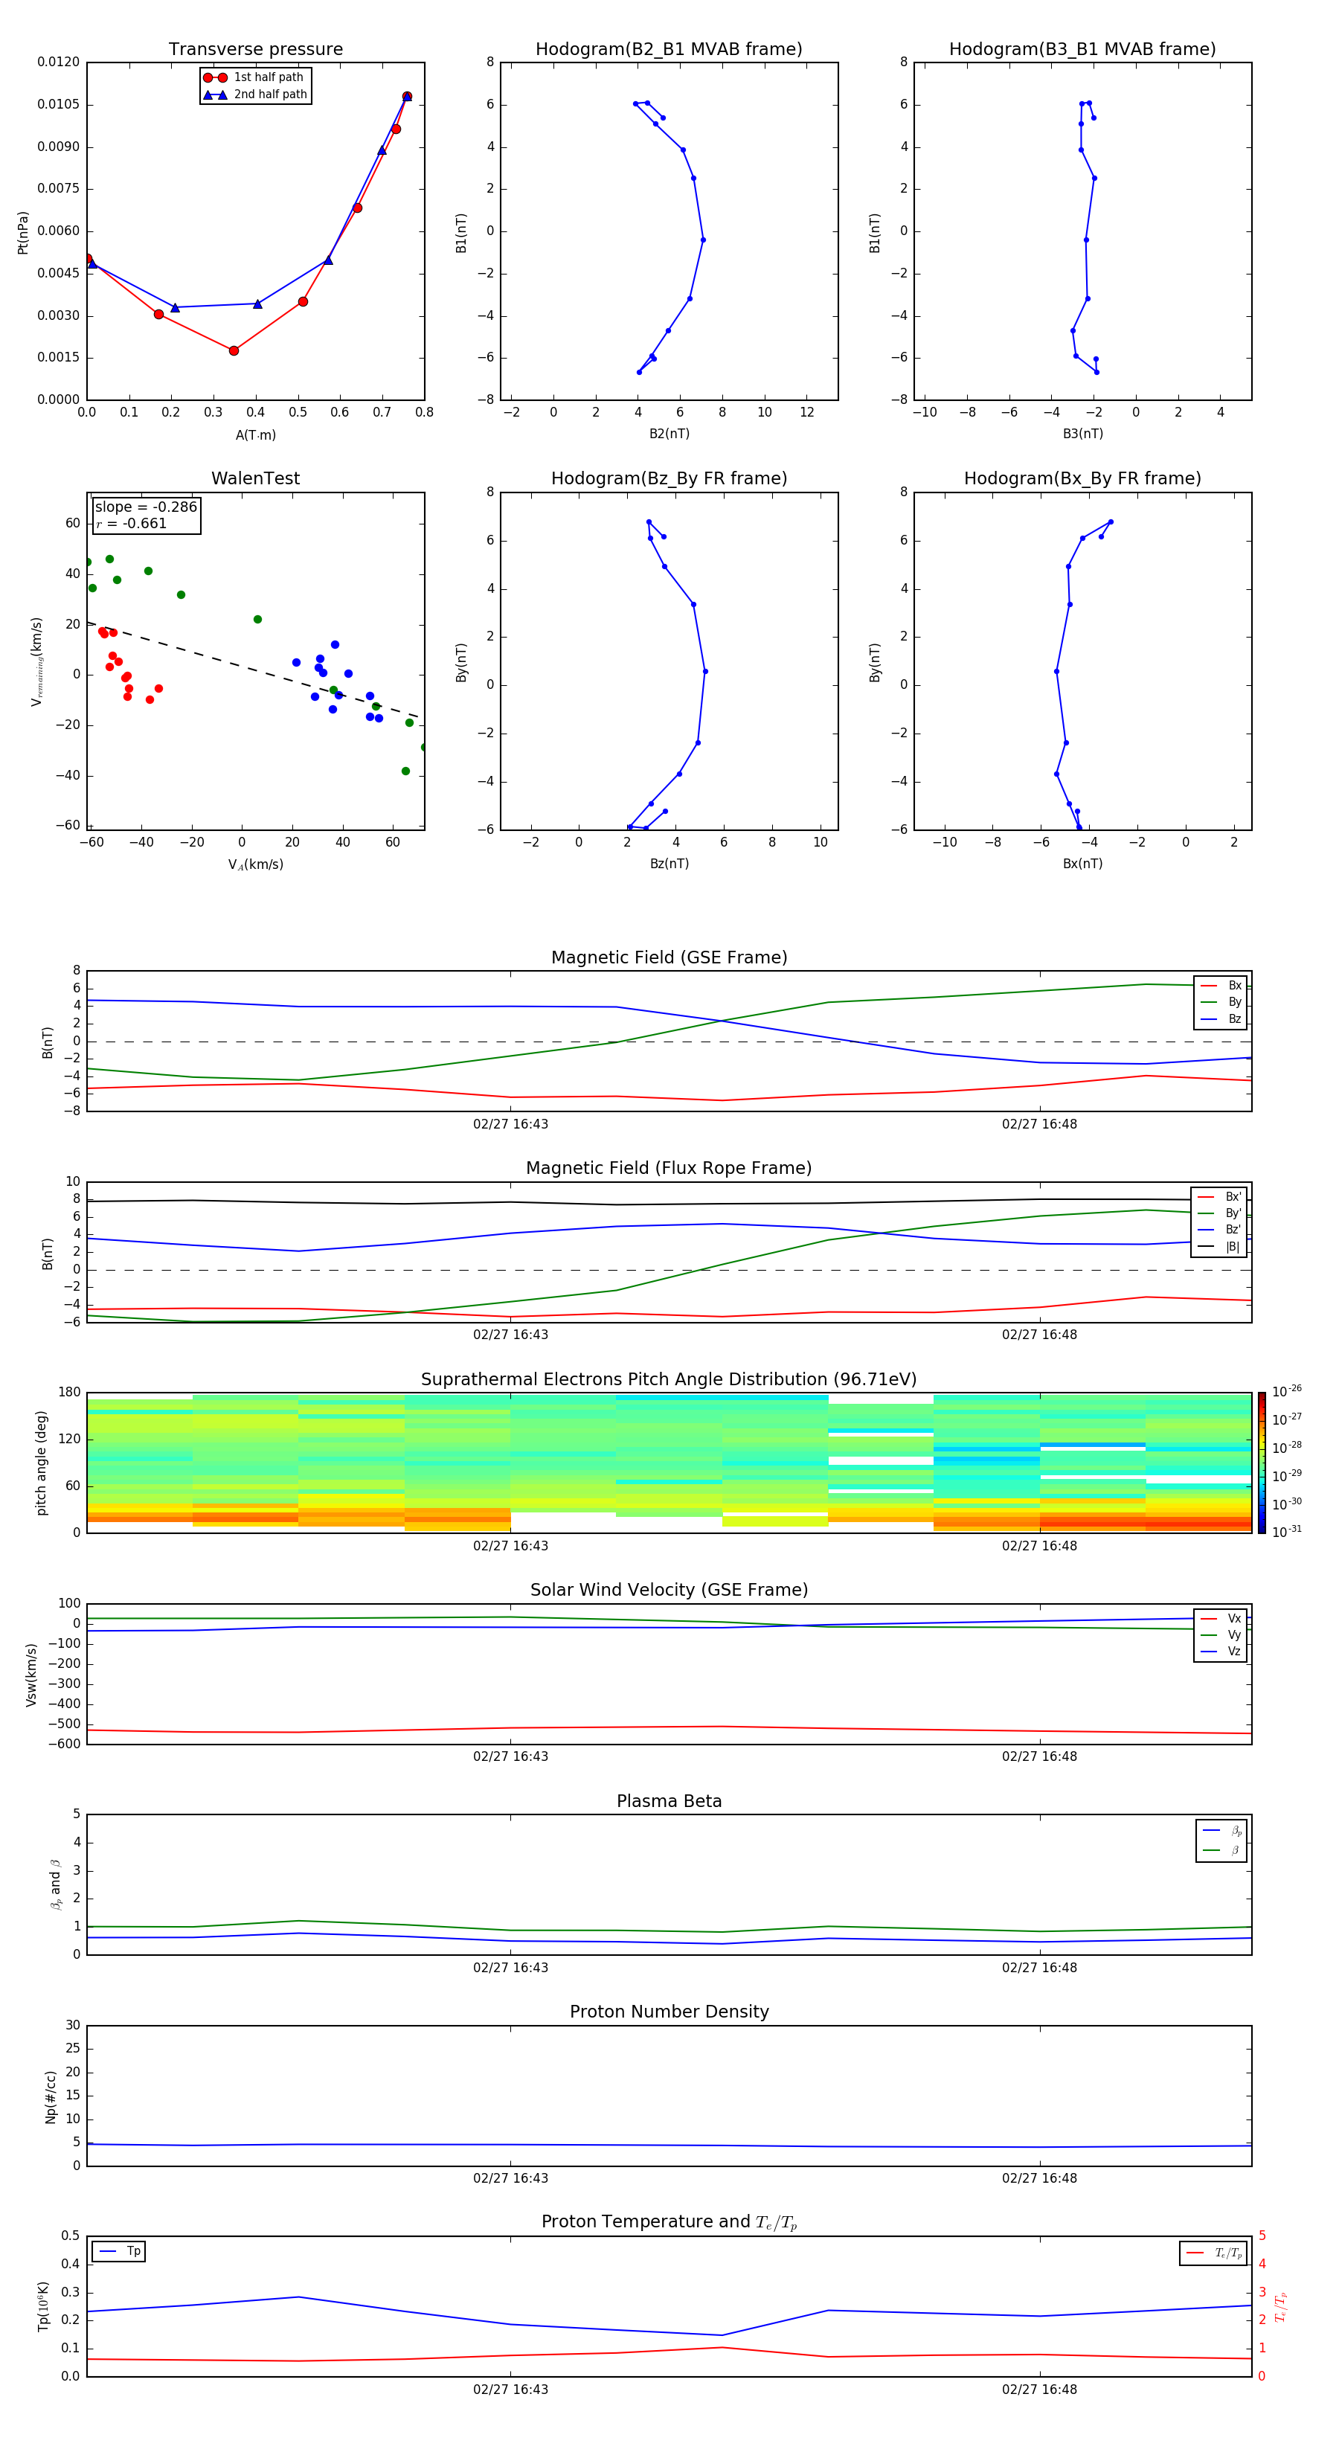Click Vx entry in velocity legend

click(1221, 1618)
